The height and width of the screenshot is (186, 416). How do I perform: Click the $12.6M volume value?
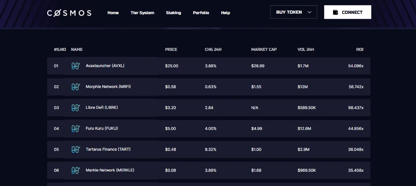coord(304,129)
